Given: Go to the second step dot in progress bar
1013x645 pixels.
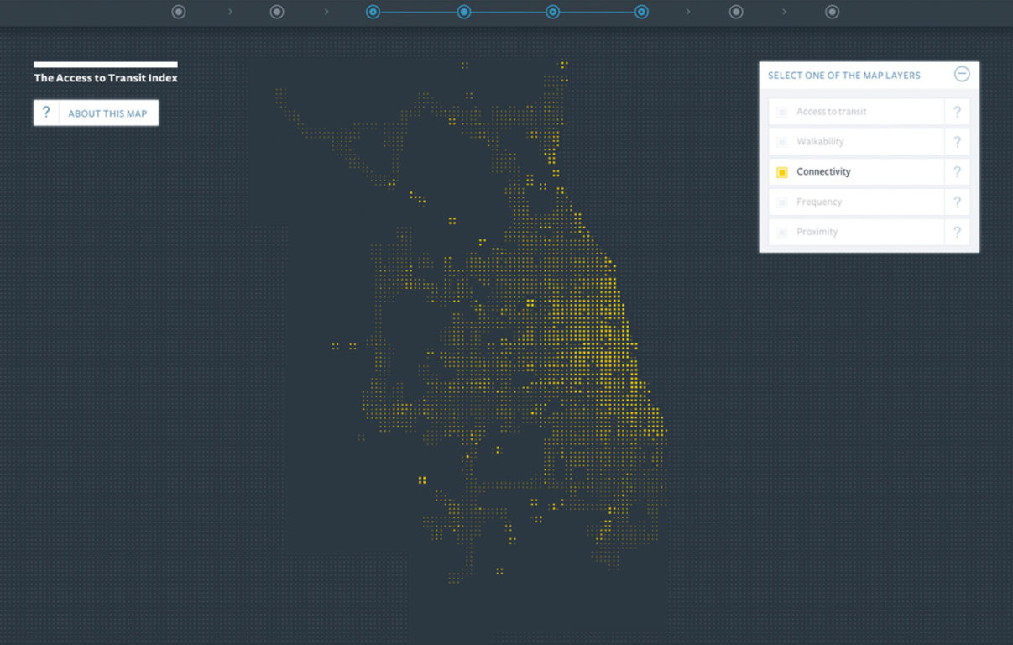Looking at the screenshot, I should (276, 12).
